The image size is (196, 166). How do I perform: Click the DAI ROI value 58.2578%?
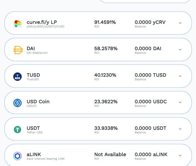point(106,48)
